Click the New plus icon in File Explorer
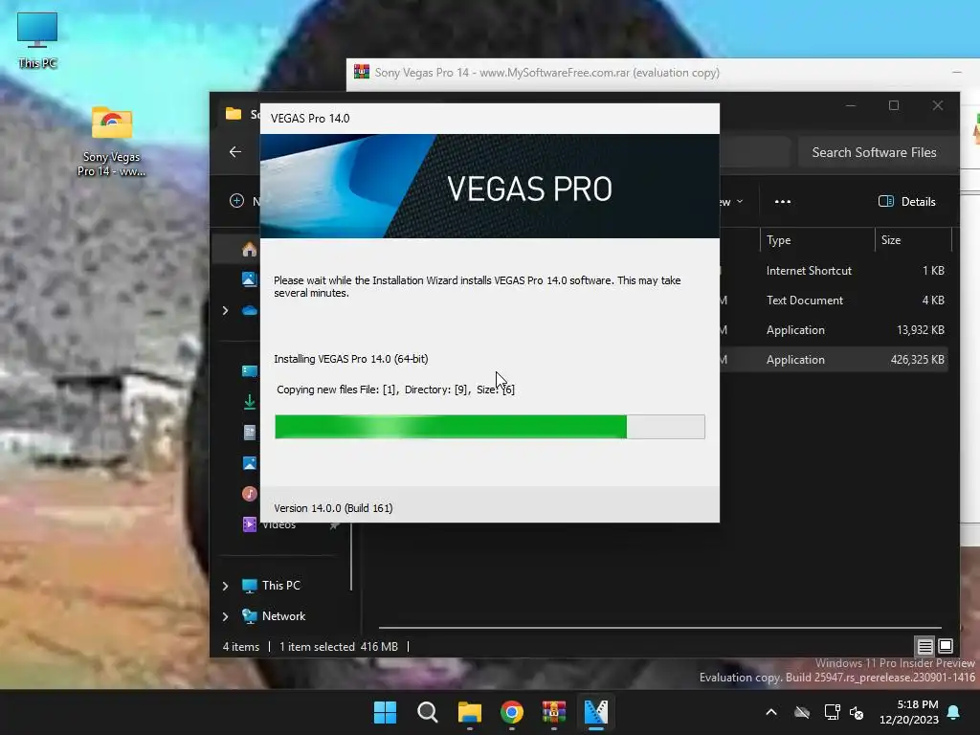Image resolution: width=980 pixels, height=735 pixels. (237, 201)
